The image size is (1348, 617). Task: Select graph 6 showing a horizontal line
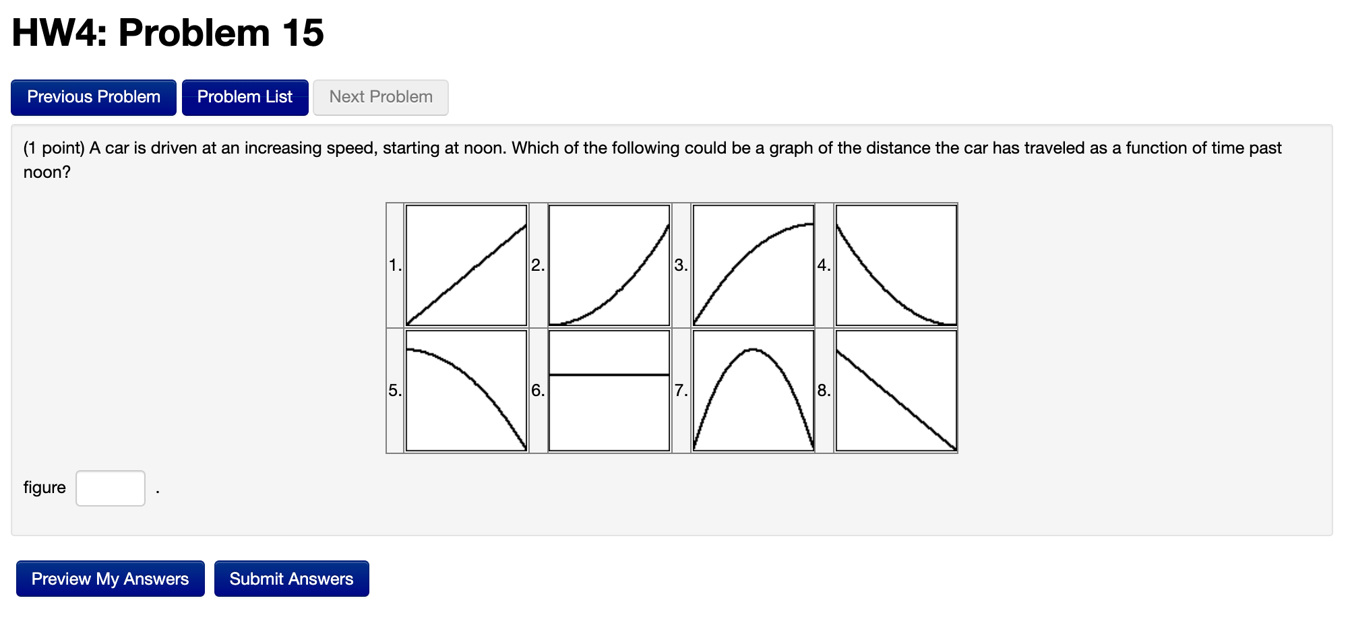pos(609,389)
